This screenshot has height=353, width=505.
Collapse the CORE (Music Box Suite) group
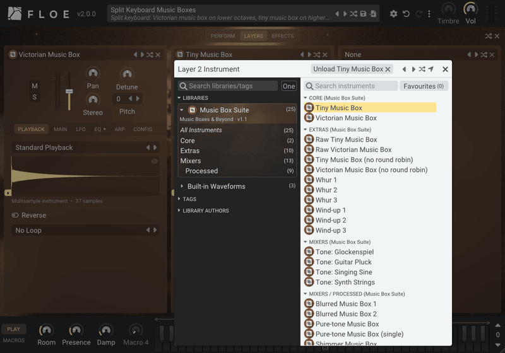coord(306,98)
